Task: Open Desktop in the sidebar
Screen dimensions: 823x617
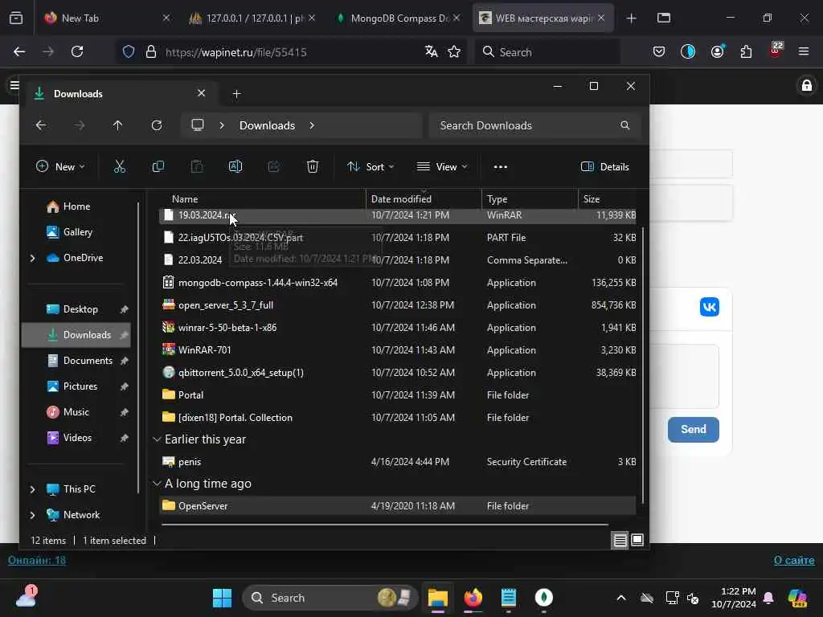Action: pyautogui.click(x=80, y=309)
